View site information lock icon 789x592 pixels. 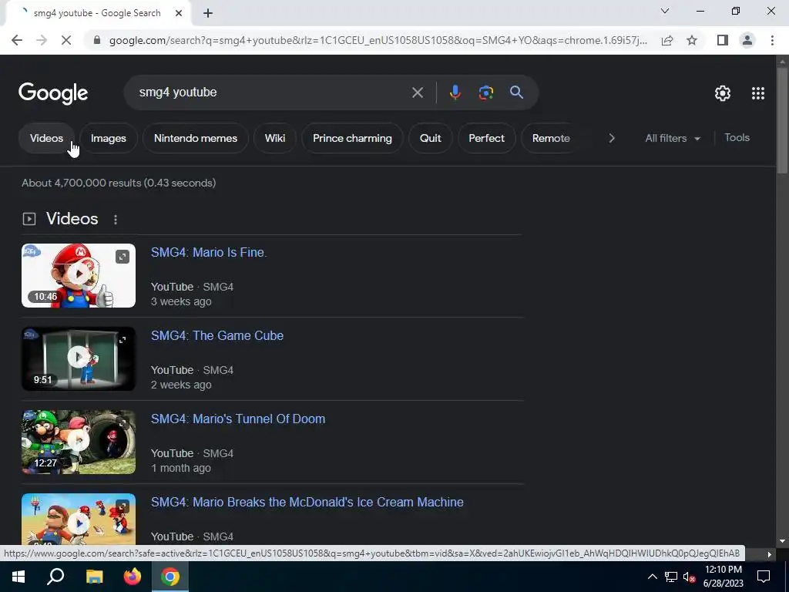pyautogui.click(x=97, y=40)
